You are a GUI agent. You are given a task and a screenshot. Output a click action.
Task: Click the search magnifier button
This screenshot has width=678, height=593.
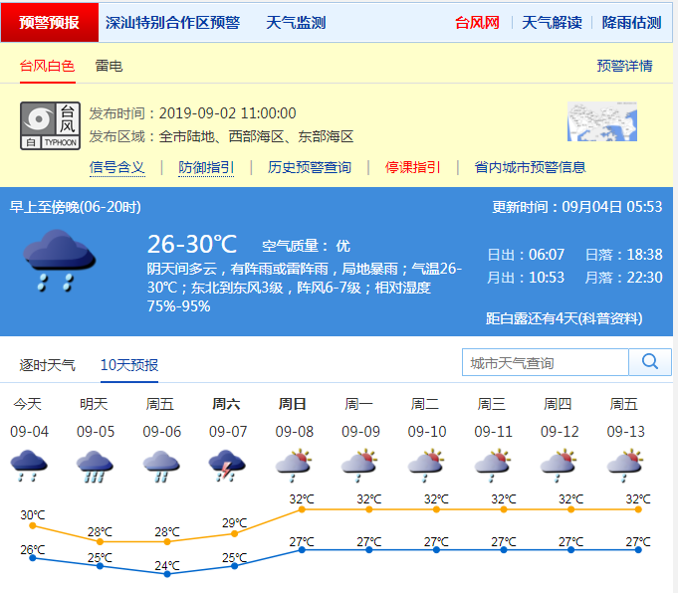point(650,363)
